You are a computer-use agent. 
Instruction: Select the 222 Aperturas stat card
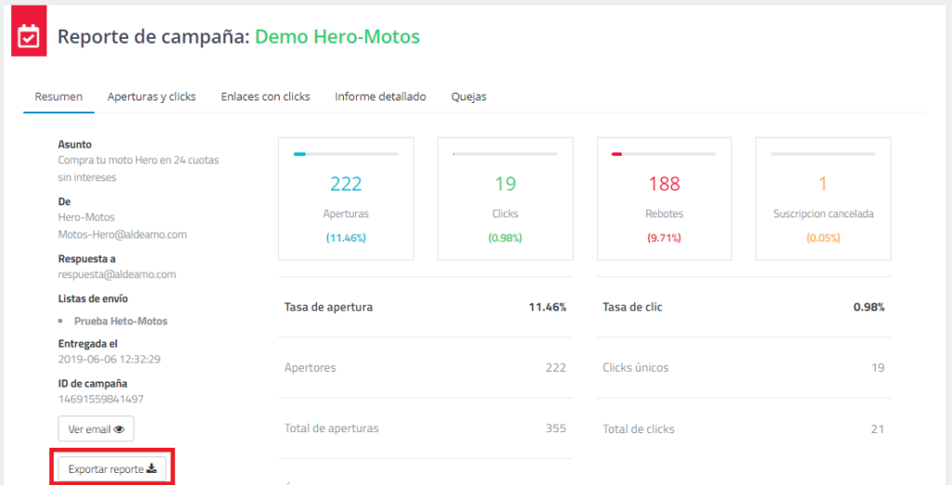click(346, 200)
